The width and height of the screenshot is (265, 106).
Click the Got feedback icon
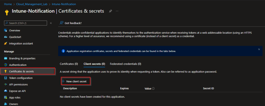coord(62,23)
